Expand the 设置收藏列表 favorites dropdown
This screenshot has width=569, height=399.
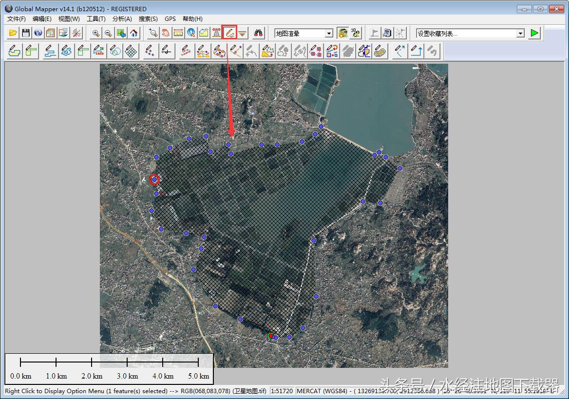[x=520, y=33]
